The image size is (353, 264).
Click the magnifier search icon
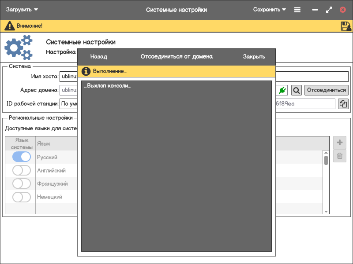pyautogui.click(x=297, y=90)
